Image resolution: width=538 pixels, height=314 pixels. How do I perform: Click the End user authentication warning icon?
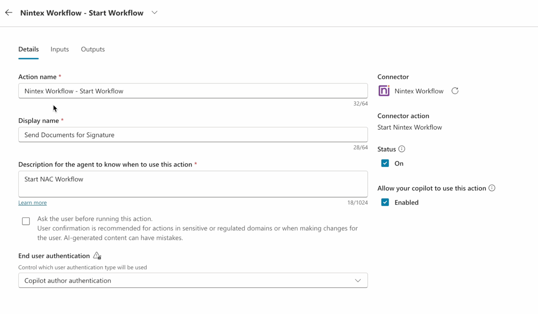pyautogui.click(x=97, y=256)
